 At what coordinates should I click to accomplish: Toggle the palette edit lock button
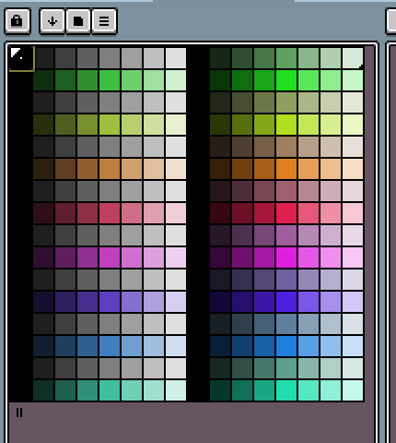click(x=17, y=21)
